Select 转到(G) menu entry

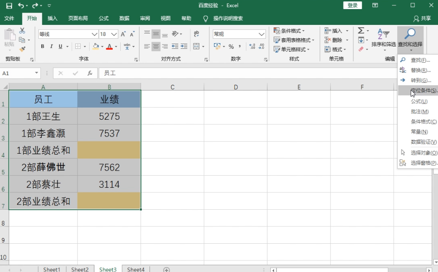pos(418,80)
